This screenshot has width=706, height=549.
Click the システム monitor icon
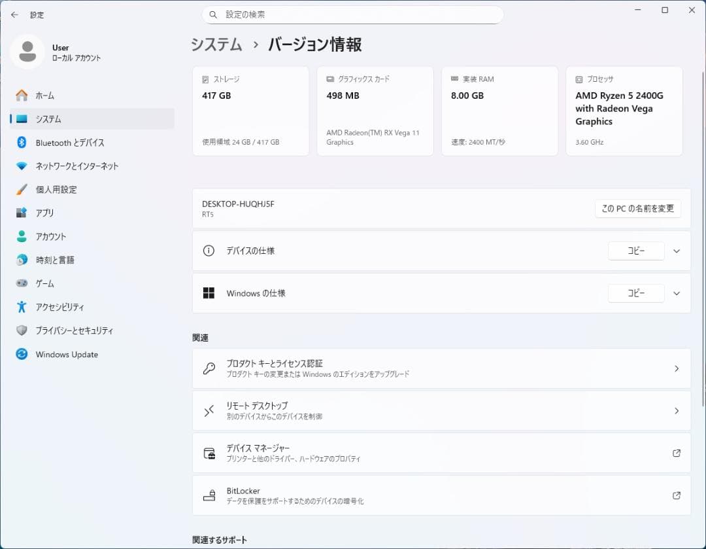coord(22,119)
